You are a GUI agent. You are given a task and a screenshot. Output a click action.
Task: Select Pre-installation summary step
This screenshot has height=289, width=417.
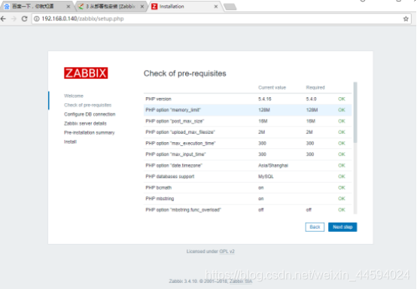(x=90, y=132)
